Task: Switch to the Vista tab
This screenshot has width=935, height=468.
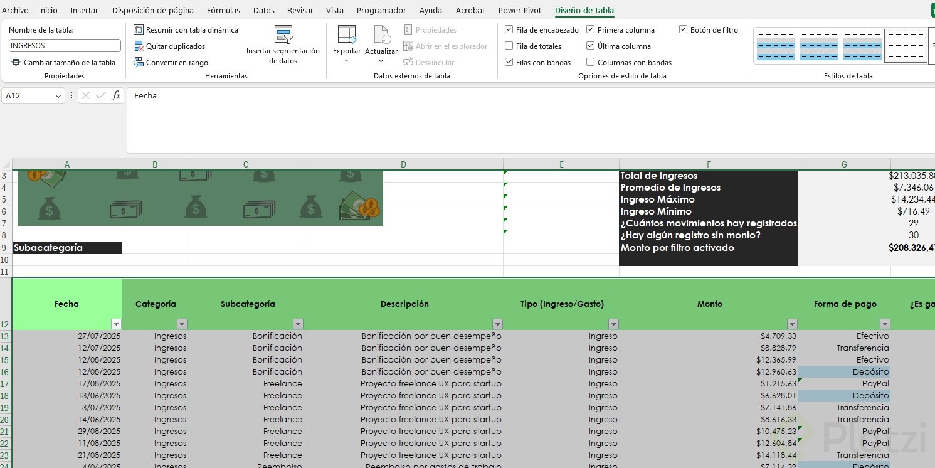Action: tap(335, 10)
